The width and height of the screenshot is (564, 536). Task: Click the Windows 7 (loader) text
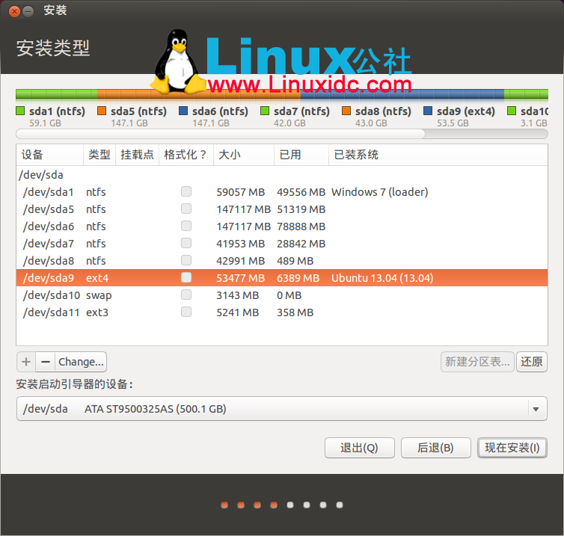click(x=379, y=192)
